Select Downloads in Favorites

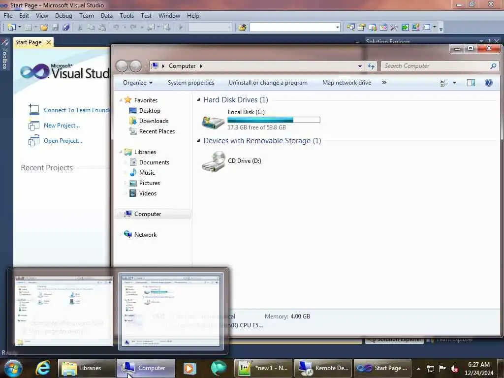click(x=154, y=121)
